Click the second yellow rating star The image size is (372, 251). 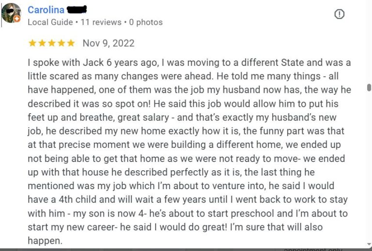pyautogui.click(x=42, y=43)
